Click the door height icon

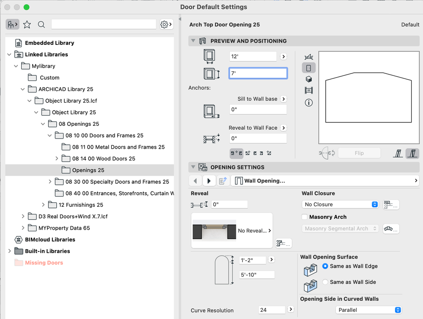pos(212,74)
